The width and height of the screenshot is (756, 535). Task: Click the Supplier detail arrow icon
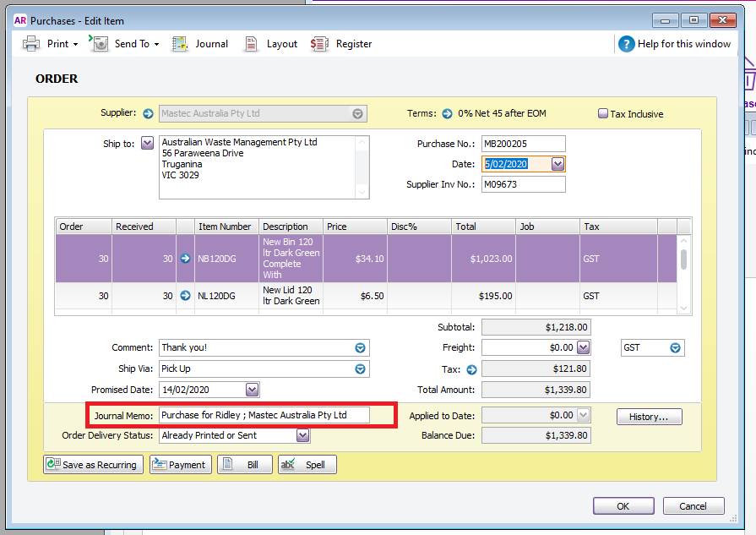click(x=148, y=114)
